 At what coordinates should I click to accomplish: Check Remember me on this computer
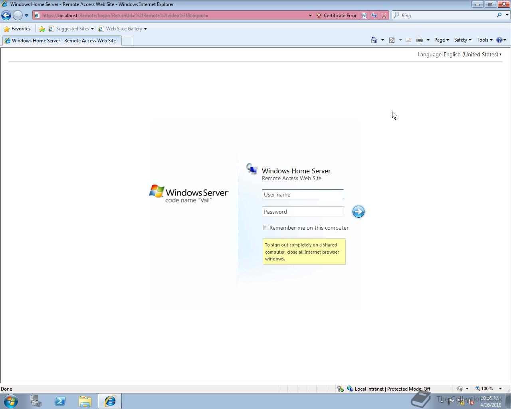tap(265, 228)
